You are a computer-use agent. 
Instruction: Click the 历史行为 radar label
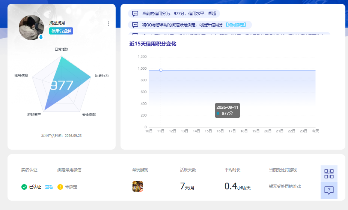pos(102,76)
